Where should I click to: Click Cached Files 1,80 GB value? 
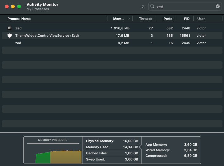131,153
